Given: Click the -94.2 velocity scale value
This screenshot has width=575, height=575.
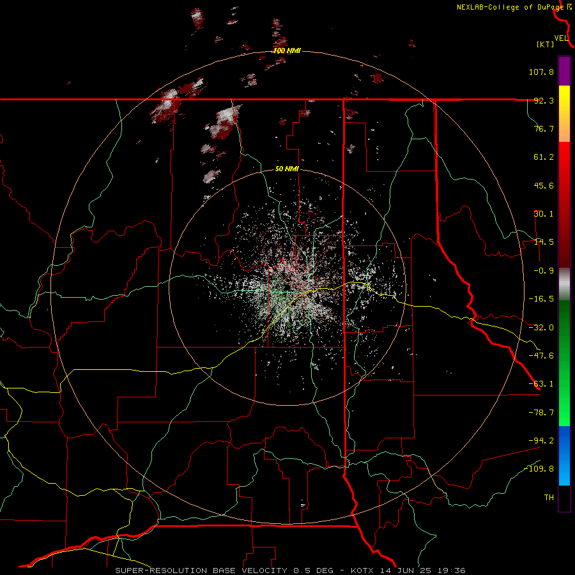Looking at the screenshot, I should (541, 440).
